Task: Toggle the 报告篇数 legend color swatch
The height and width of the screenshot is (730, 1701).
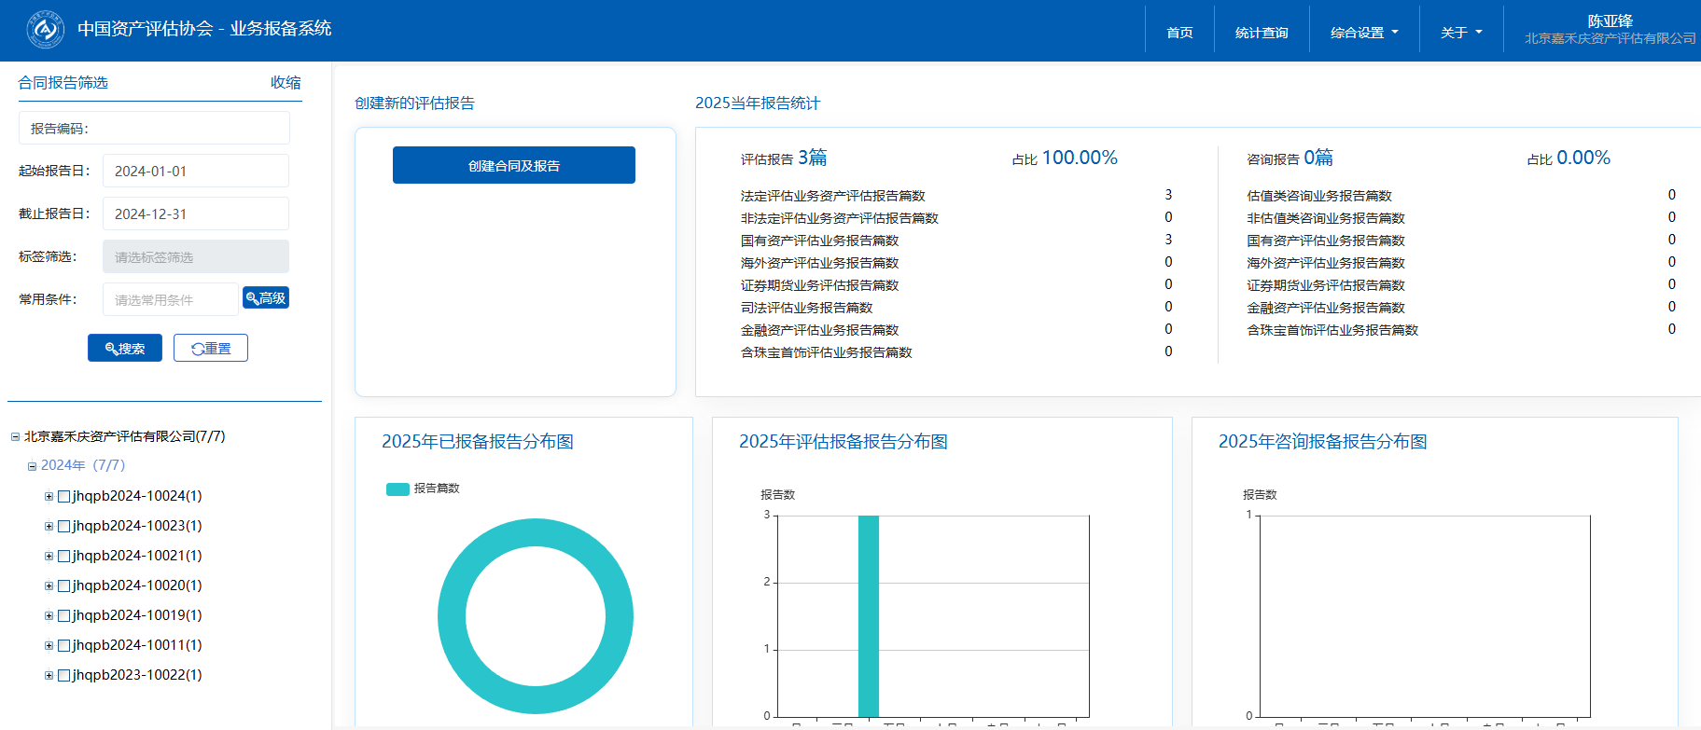Action: 397,489
